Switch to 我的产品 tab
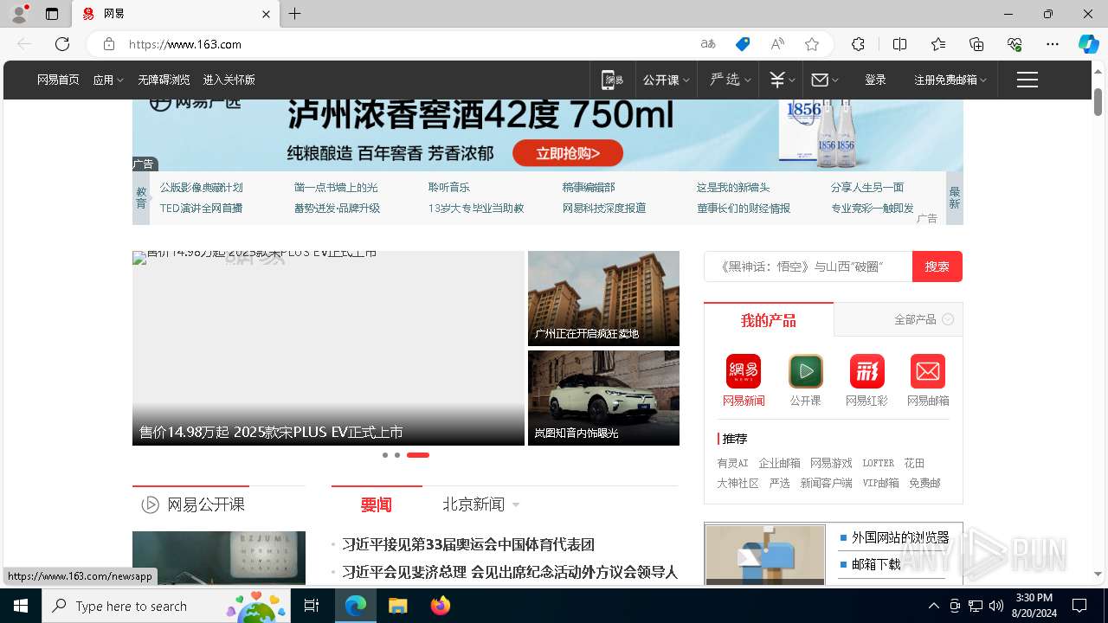 coord(769,320)
